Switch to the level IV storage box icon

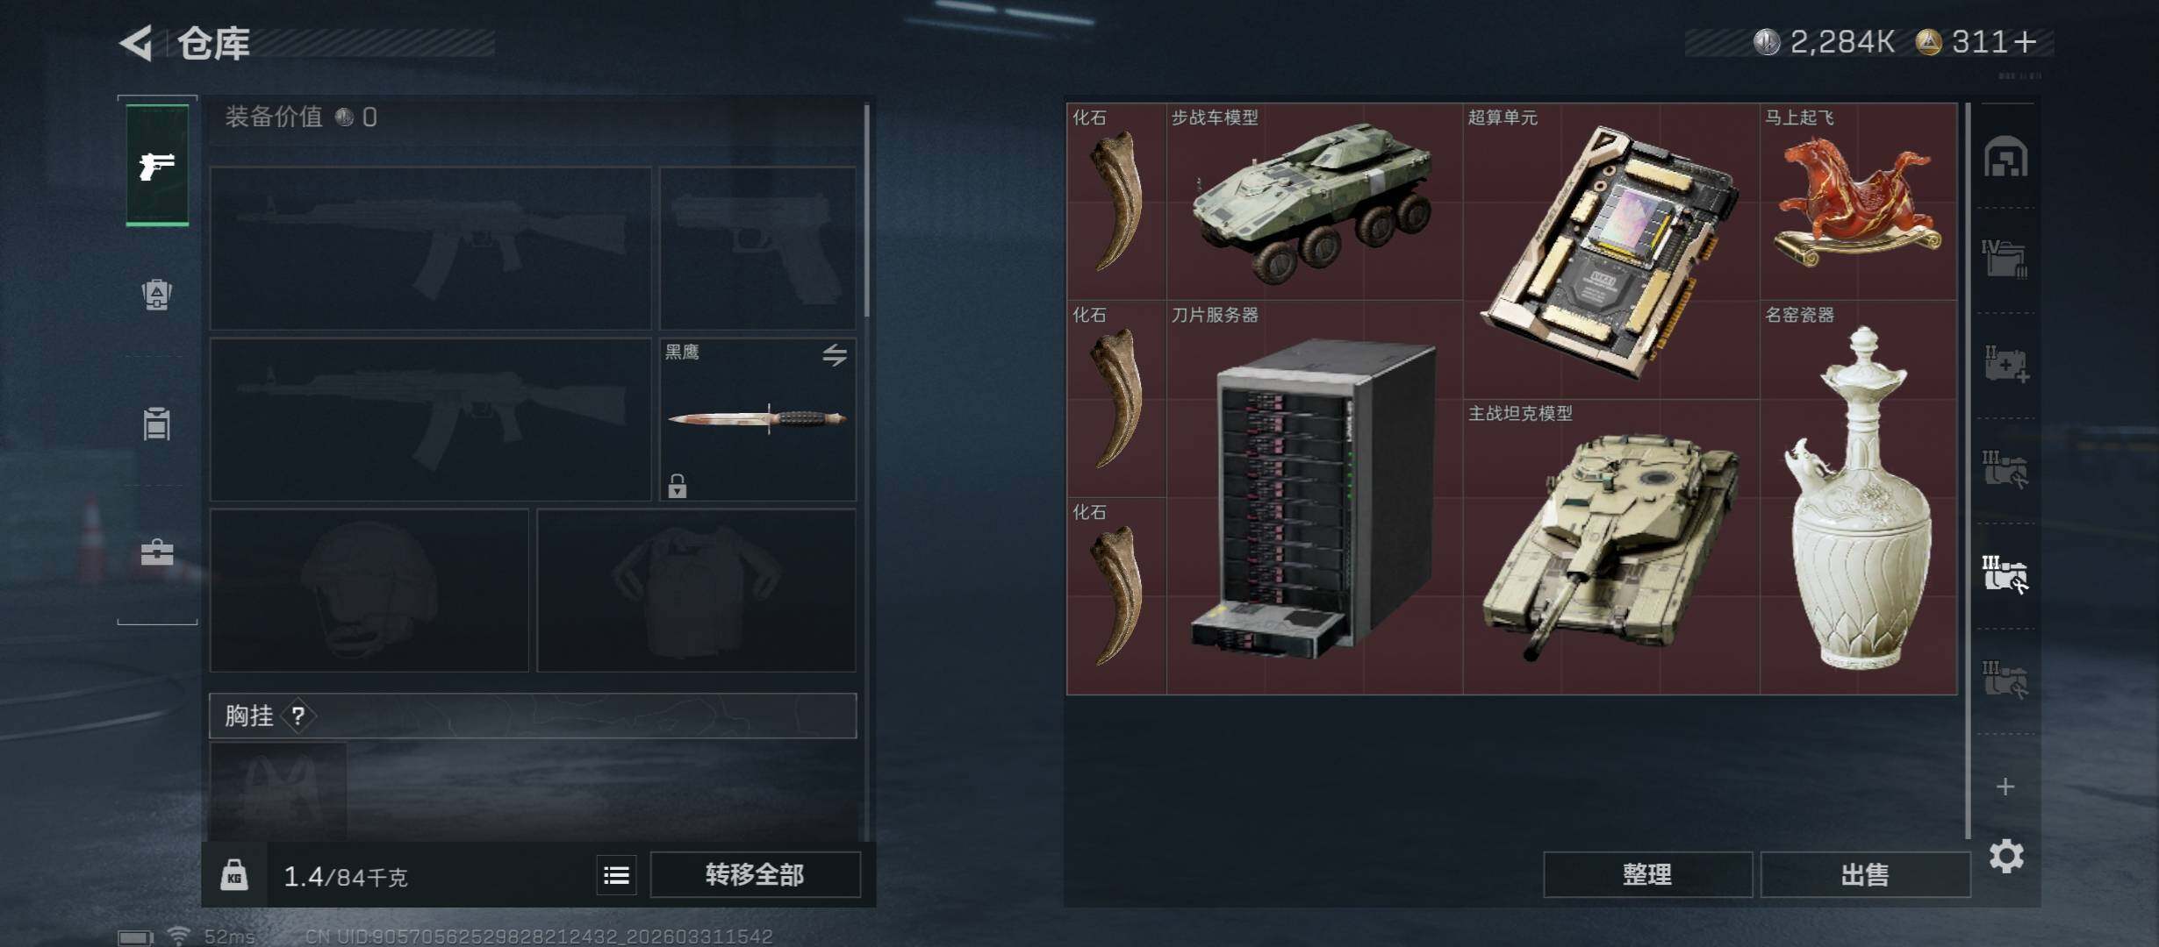click(2005, 259)
